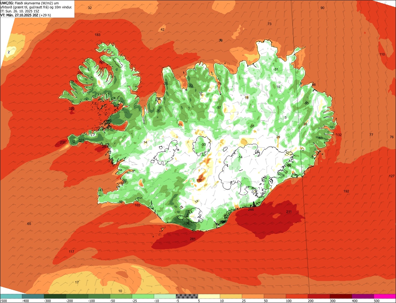Click the map value '210' in the Westfjords
The height and width of the screenshot is (303, 396).
(80, 73)
